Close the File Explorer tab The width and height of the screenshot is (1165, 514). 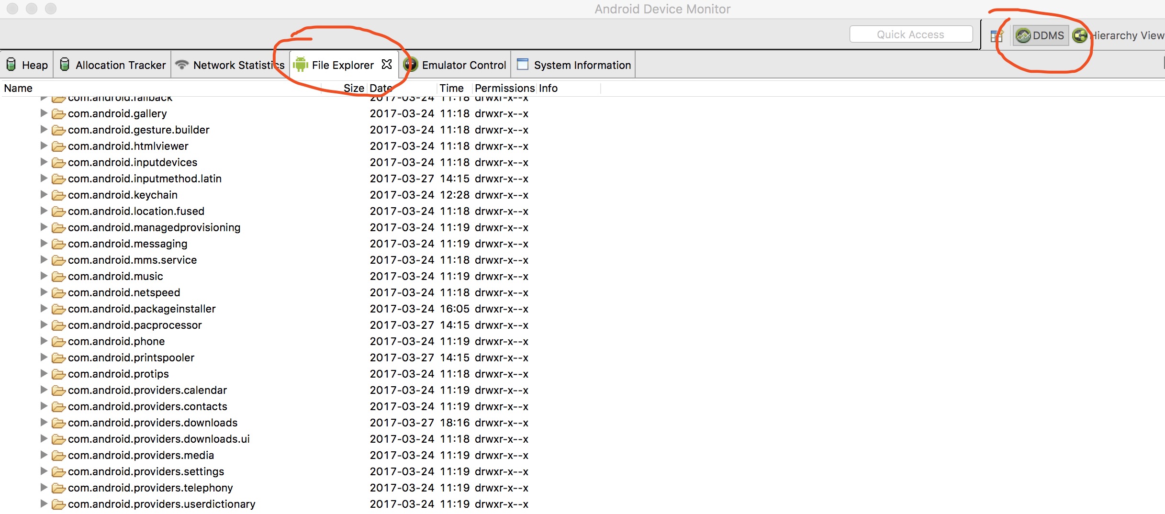387,64
